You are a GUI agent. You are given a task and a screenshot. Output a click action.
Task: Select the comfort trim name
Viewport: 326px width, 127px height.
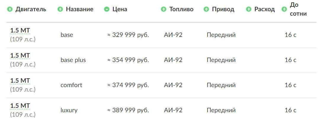point(71,85)
